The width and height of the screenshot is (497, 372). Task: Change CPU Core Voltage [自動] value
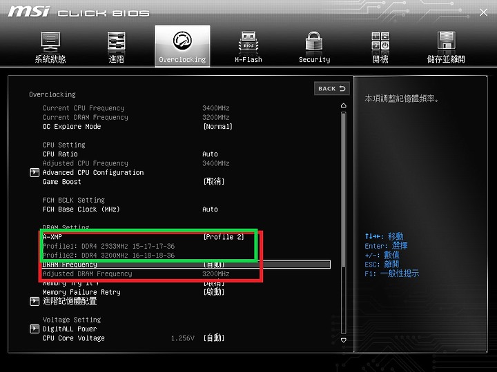(x=214, y=338)
